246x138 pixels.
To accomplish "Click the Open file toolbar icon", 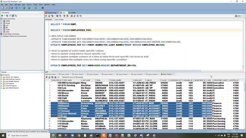I will point(6,8).
